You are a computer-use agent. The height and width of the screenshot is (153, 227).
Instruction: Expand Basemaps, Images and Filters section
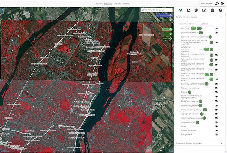click(x=221, y=144)
